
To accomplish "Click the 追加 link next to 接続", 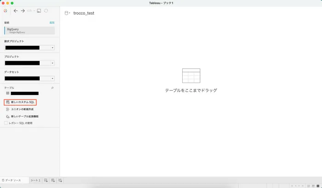I will coord(52,22).
